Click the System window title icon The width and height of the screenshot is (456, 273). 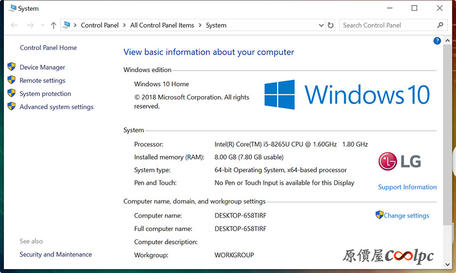pyautogui.click(x=12, y=8)
